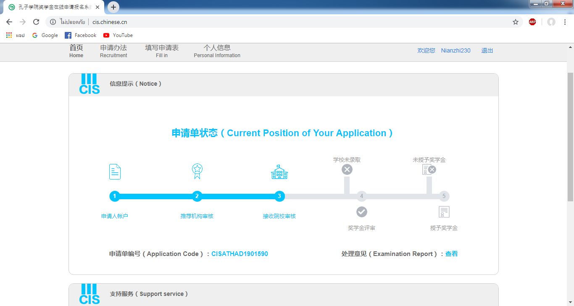
Task: Click the applicant account document icon
Action: click(115, 172)
